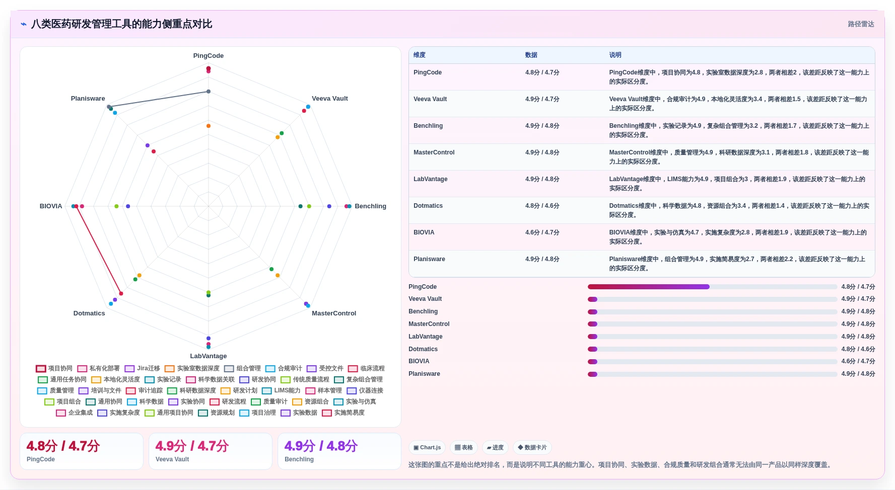Toggle the 资源组合 legend entry
Screen dimensions: 895x490
(311, 402)
